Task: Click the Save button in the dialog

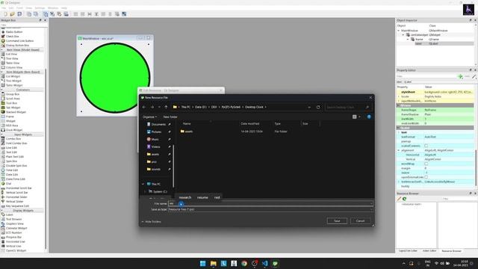Action: point(337,221)
